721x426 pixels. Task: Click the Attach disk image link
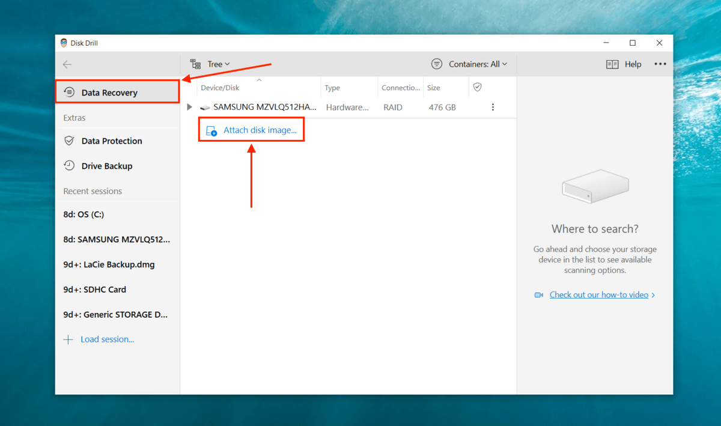click(x=260, y=130)
